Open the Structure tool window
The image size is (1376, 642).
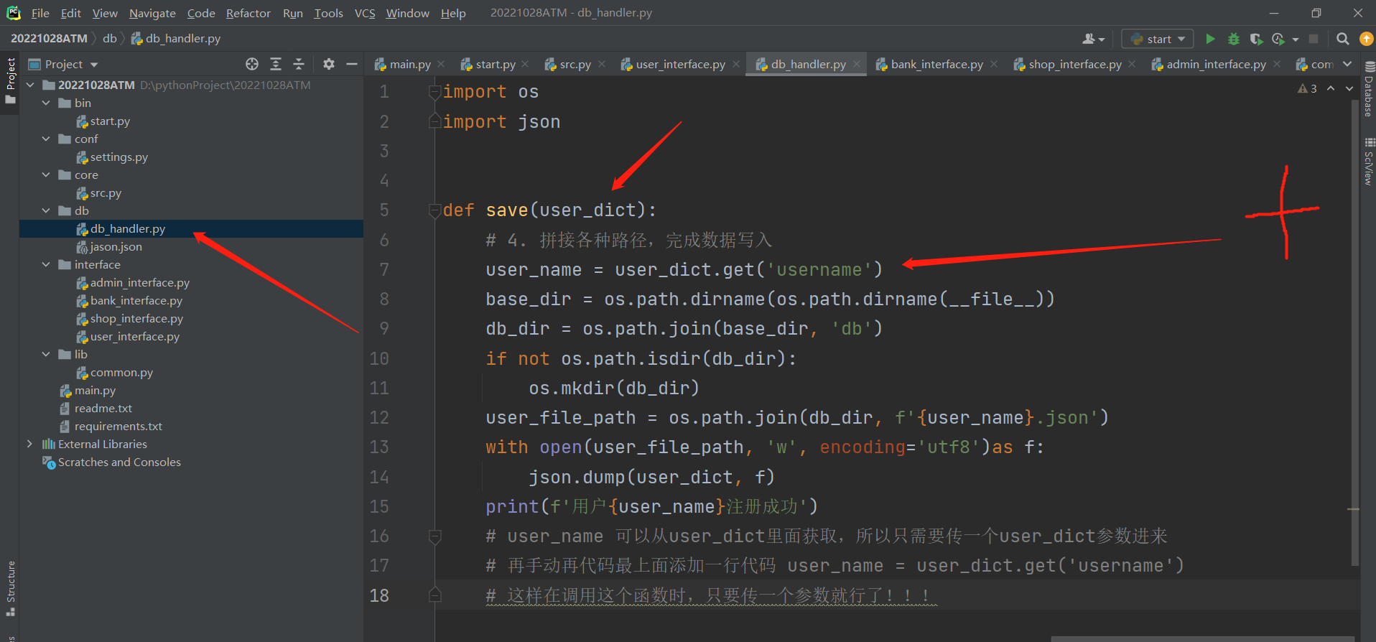point(11,587)
